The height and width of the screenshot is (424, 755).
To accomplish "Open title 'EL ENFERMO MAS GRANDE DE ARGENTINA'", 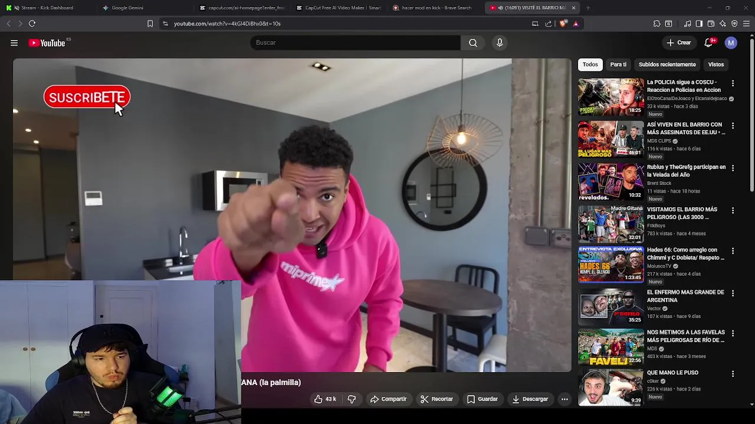I will tap(685, 296).
